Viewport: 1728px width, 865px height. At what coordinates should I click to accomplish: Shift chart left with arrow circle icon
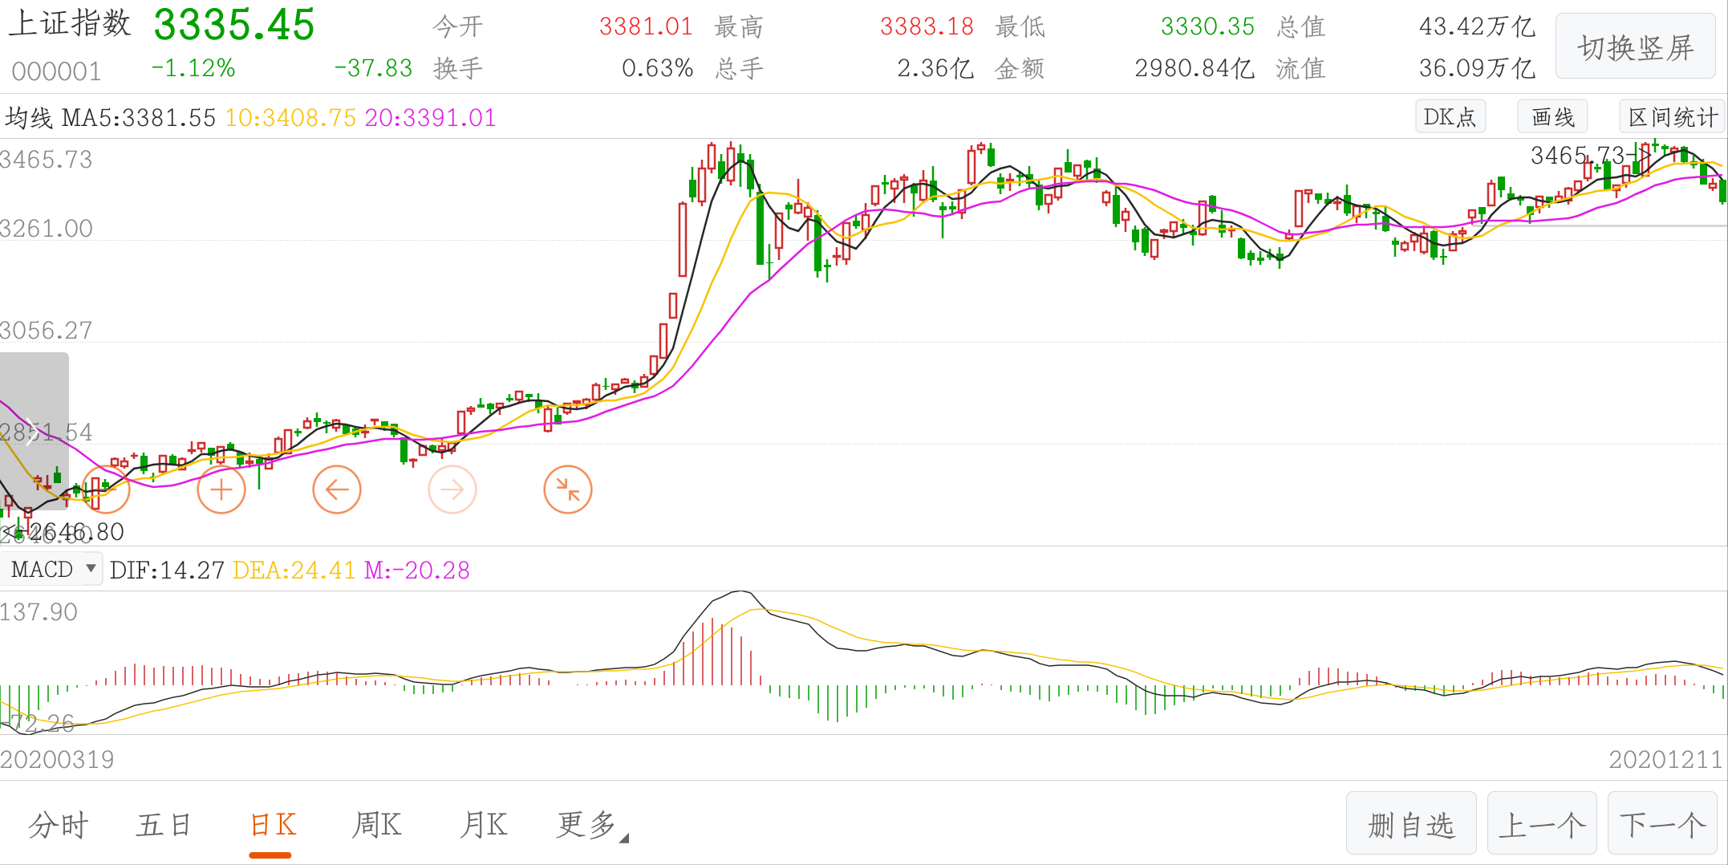[337, 489]
